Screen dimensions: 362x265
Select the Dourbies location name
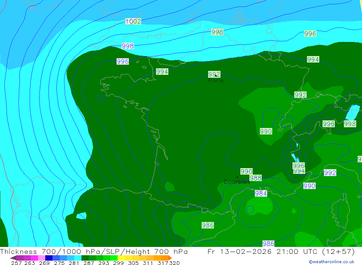click(x=237, y=182)
